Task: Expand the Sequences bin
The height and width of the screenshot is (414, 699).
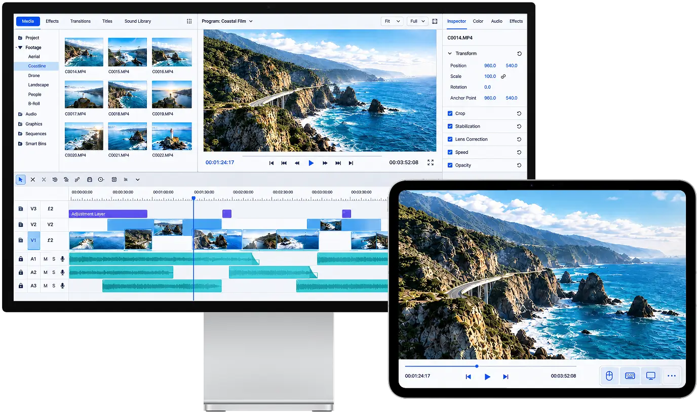Action: pos(20,134)
